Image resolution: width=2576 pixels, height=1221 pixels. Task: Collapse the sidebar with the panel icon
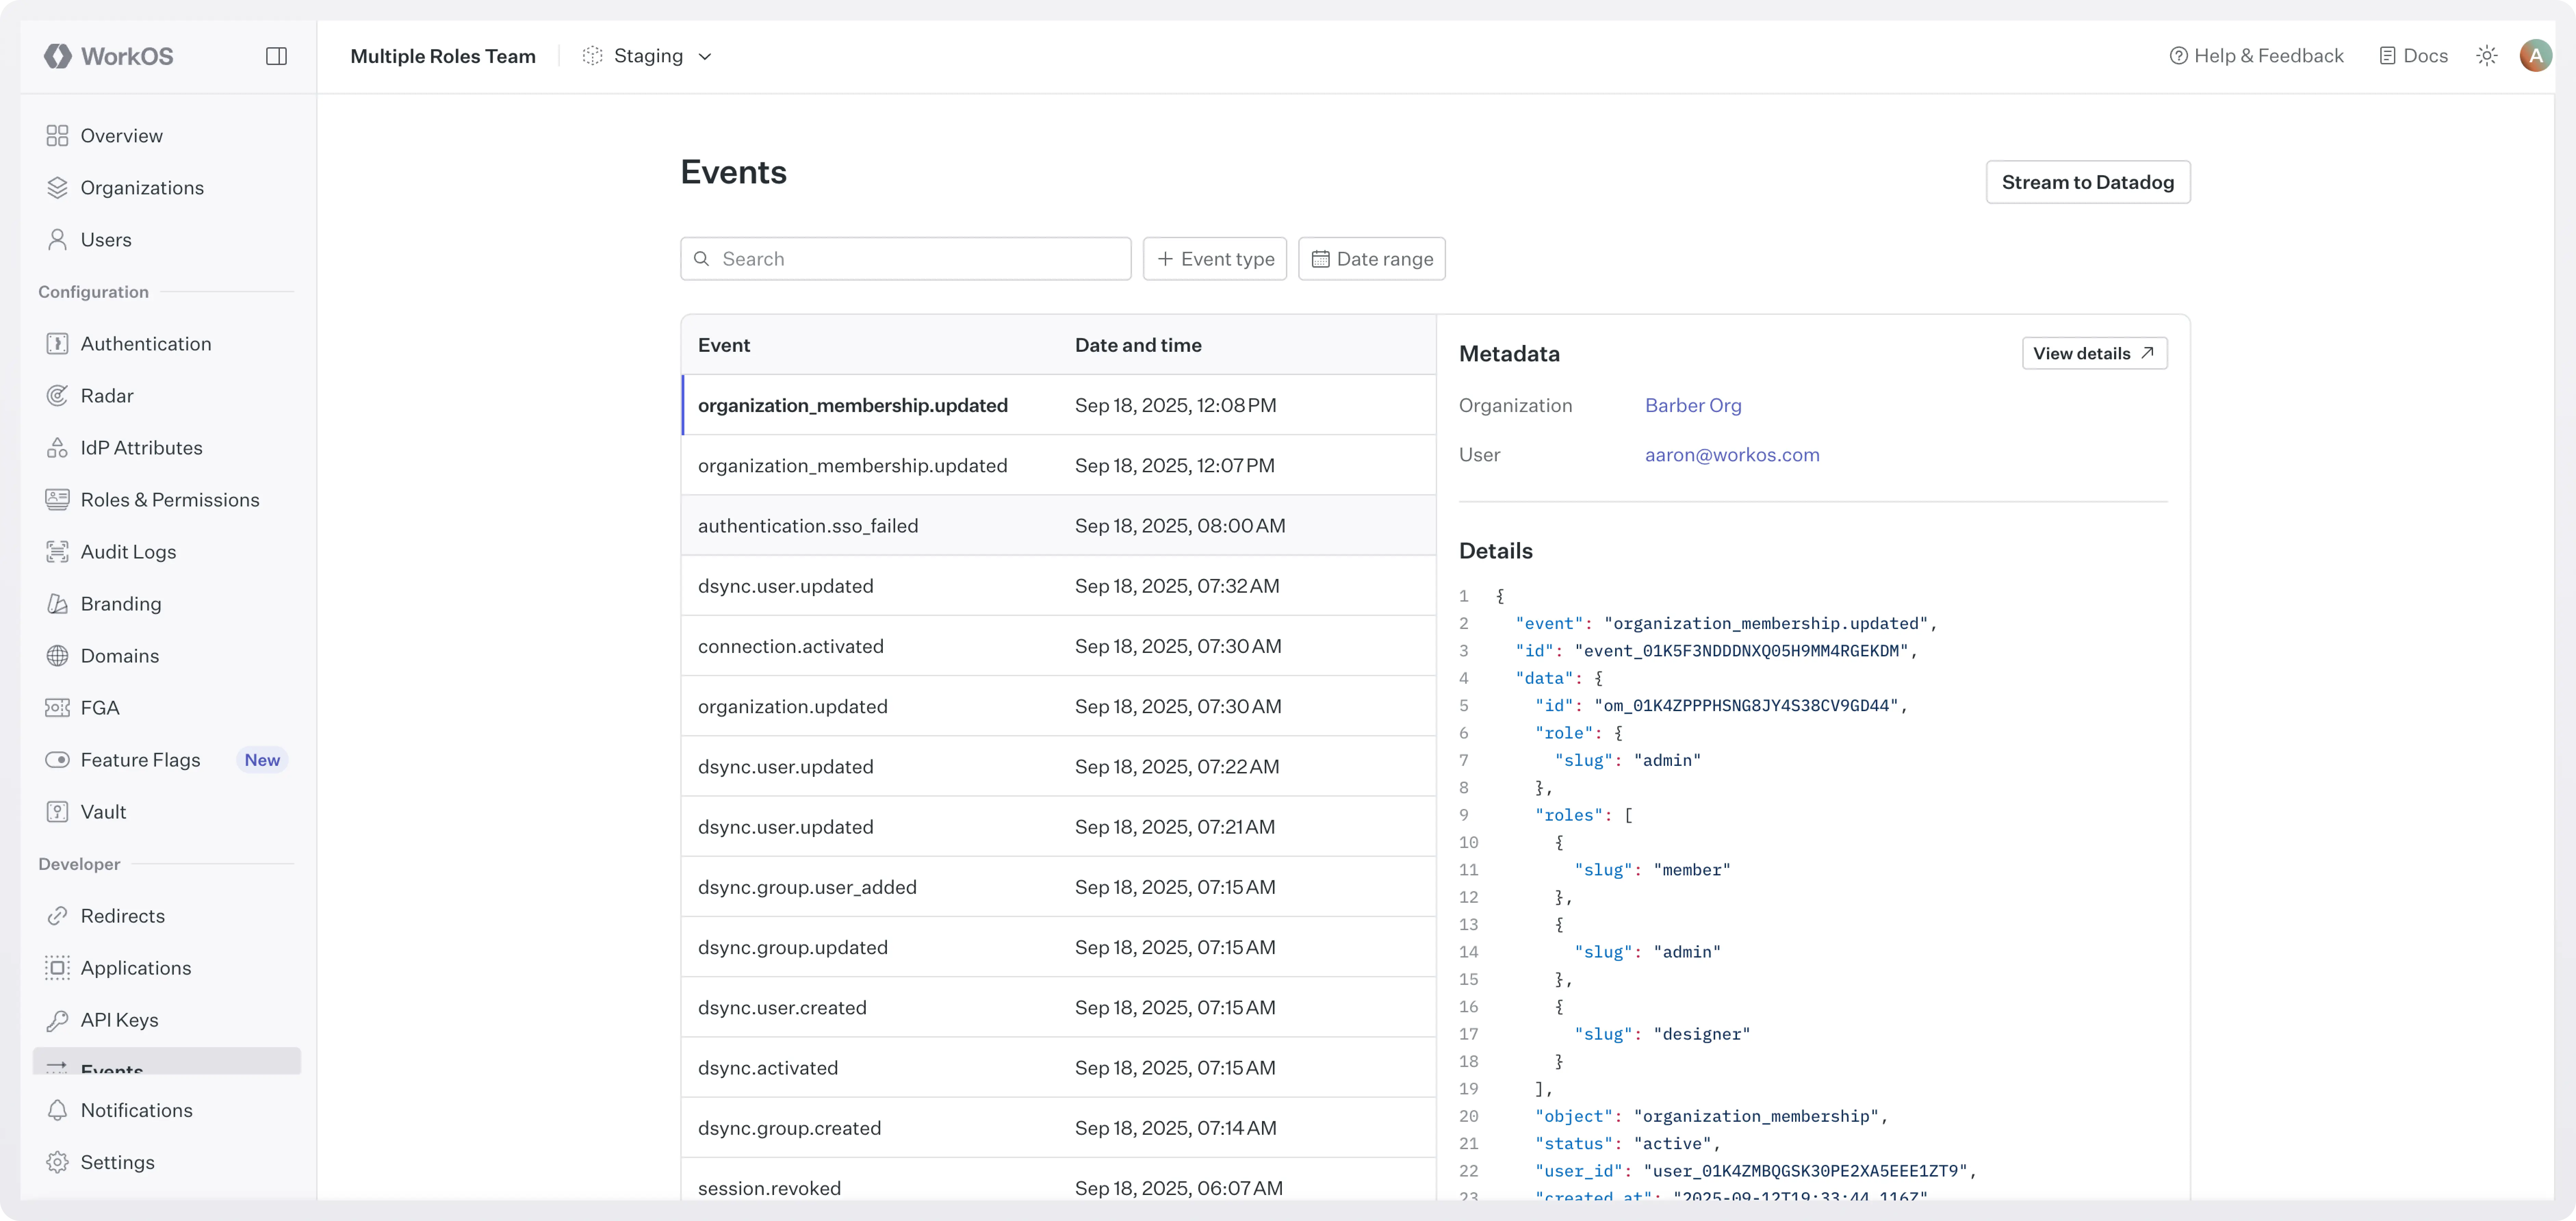(x=277, y=56)
